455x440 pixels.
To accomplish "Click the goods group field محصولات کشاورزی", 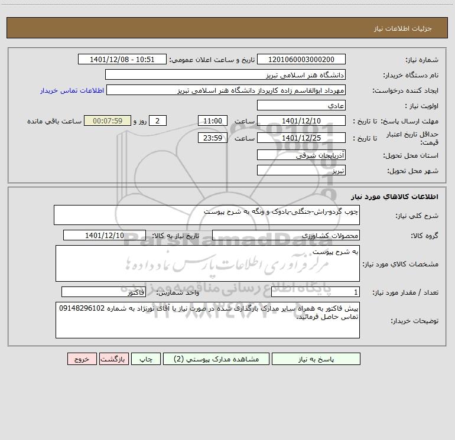I will click(286, 235).
